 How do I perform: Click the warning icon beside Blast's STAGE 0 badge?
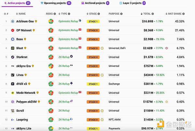tap(102, 48)
